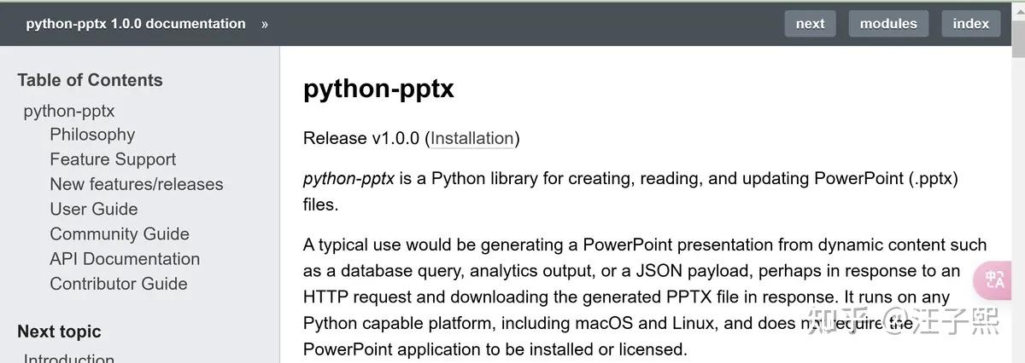This screenshot has width=1025, height=363.
Task: Click the Next topic sidebar heading
Action: 59,331
